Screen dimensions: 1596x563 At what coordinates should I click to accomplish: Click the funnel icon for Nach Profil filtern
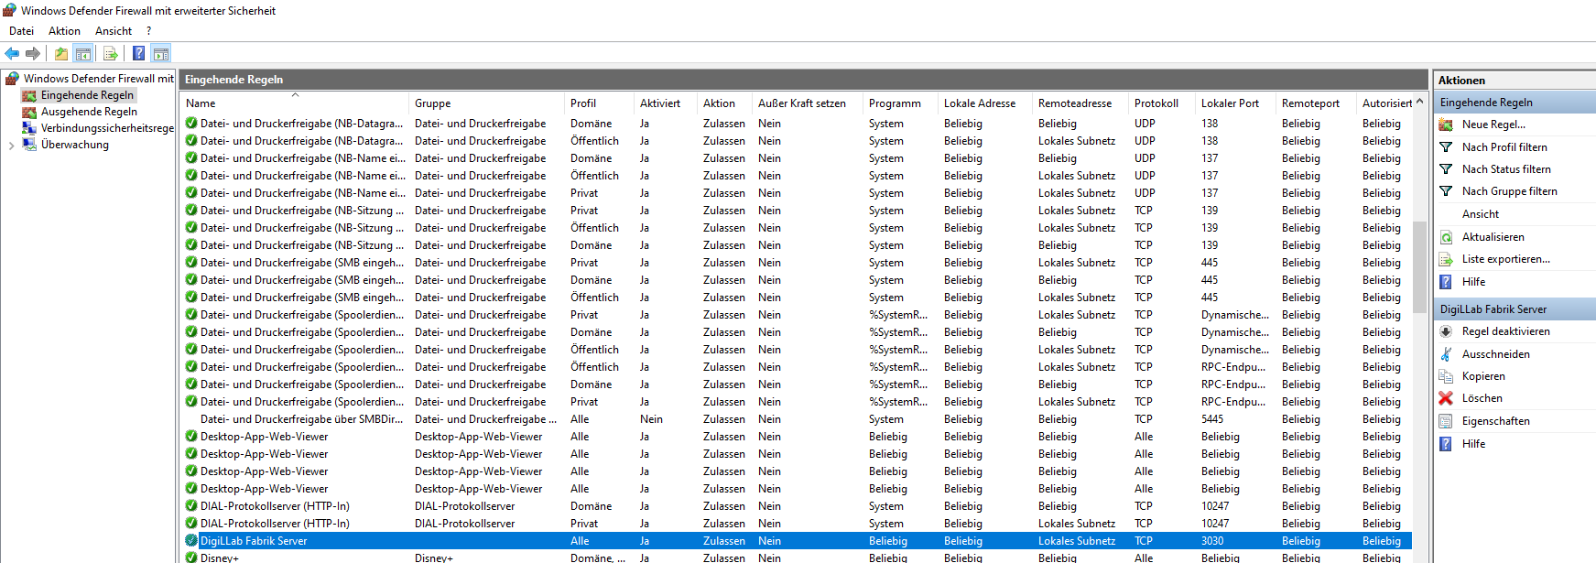(1446, 146)
